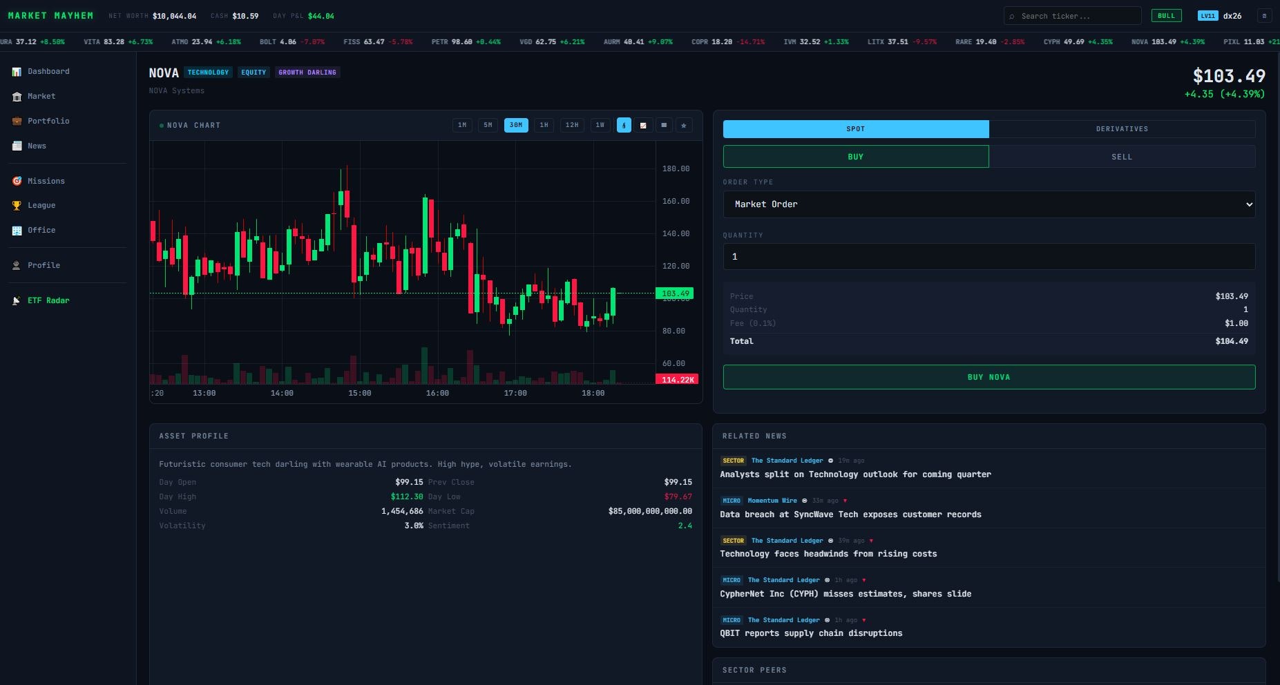Click the small icon button next to dx26
1280x685 pixels.
(1264, 16)
